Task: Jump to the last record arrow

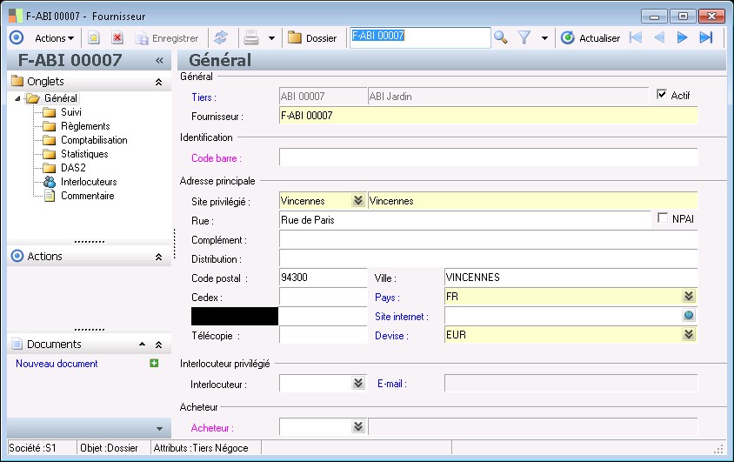Action: pyautogui.click(x=706, y=37)
